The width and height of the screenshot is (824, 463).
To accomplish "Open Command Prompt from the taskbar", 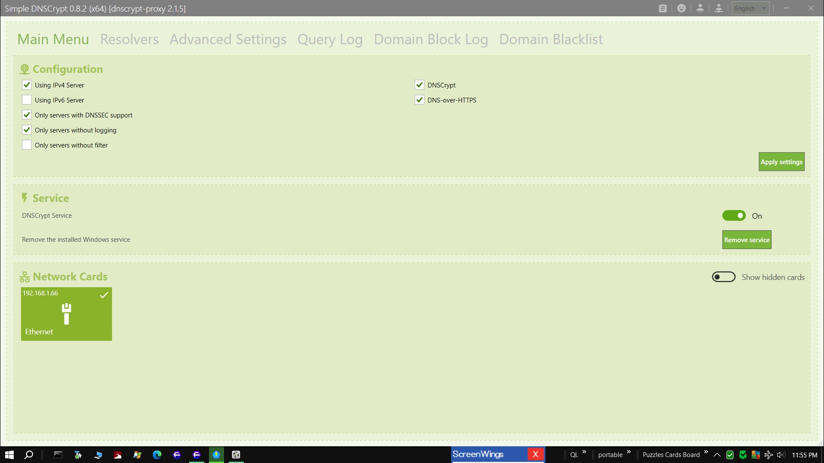I will 58,455.
